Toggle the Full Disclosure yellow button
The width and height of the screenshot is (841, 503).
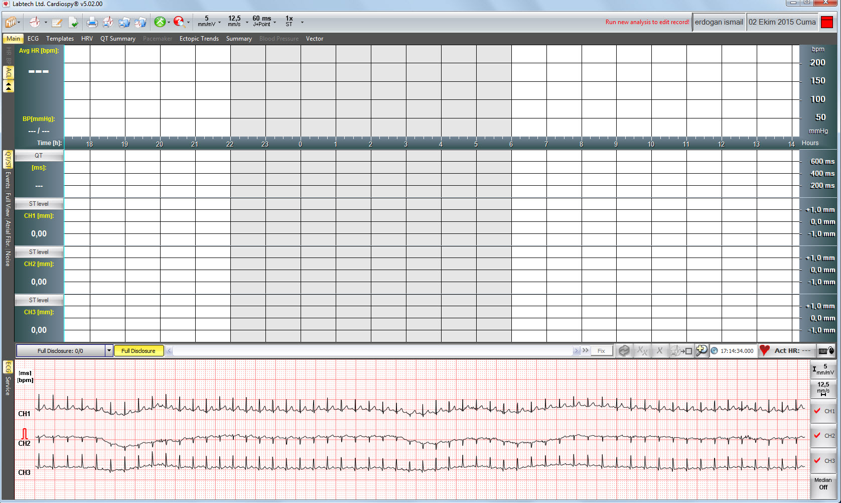click(x=139, y=351)
